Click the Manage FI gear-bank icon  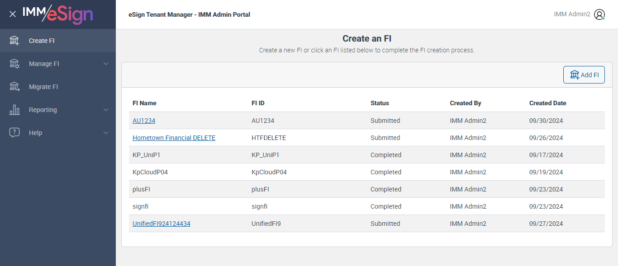click(14, 64)
